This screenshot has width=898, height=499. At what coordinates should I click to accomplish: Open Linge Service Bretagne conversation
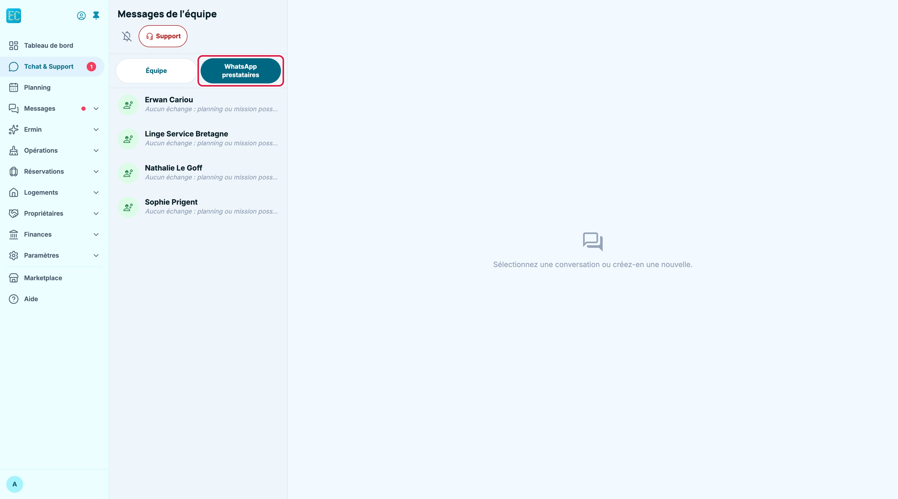(x=198, y=139)
